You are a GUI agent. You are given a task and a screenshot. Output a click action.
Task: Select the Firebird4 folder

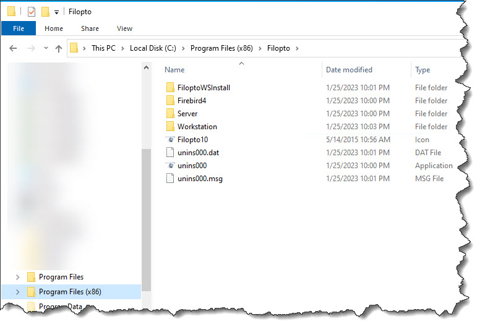191,101
